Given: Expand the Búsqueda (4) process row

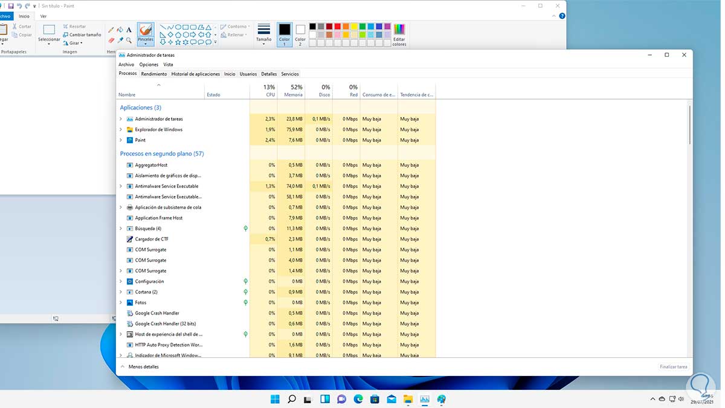Looking at the screenshot, I should 121,228.
